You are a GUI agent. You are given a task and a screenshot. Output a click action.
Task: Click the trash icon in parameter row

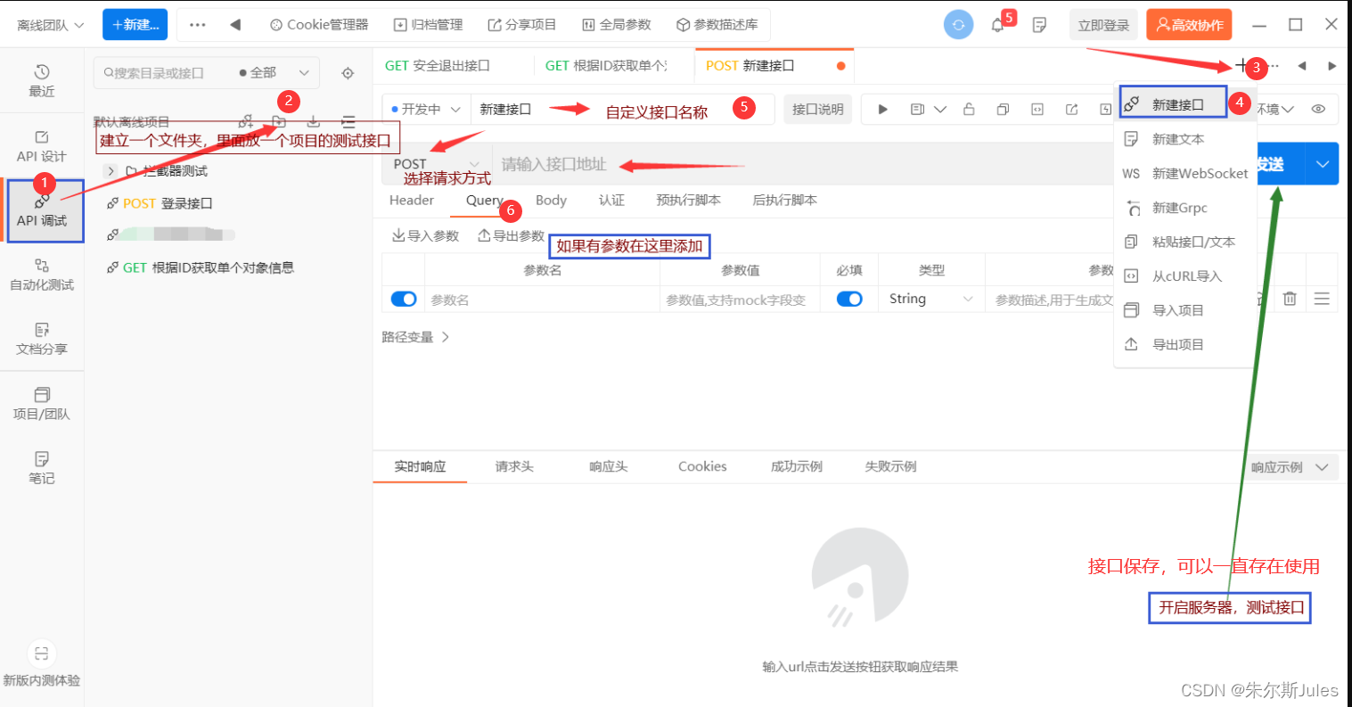(1290, 299)
